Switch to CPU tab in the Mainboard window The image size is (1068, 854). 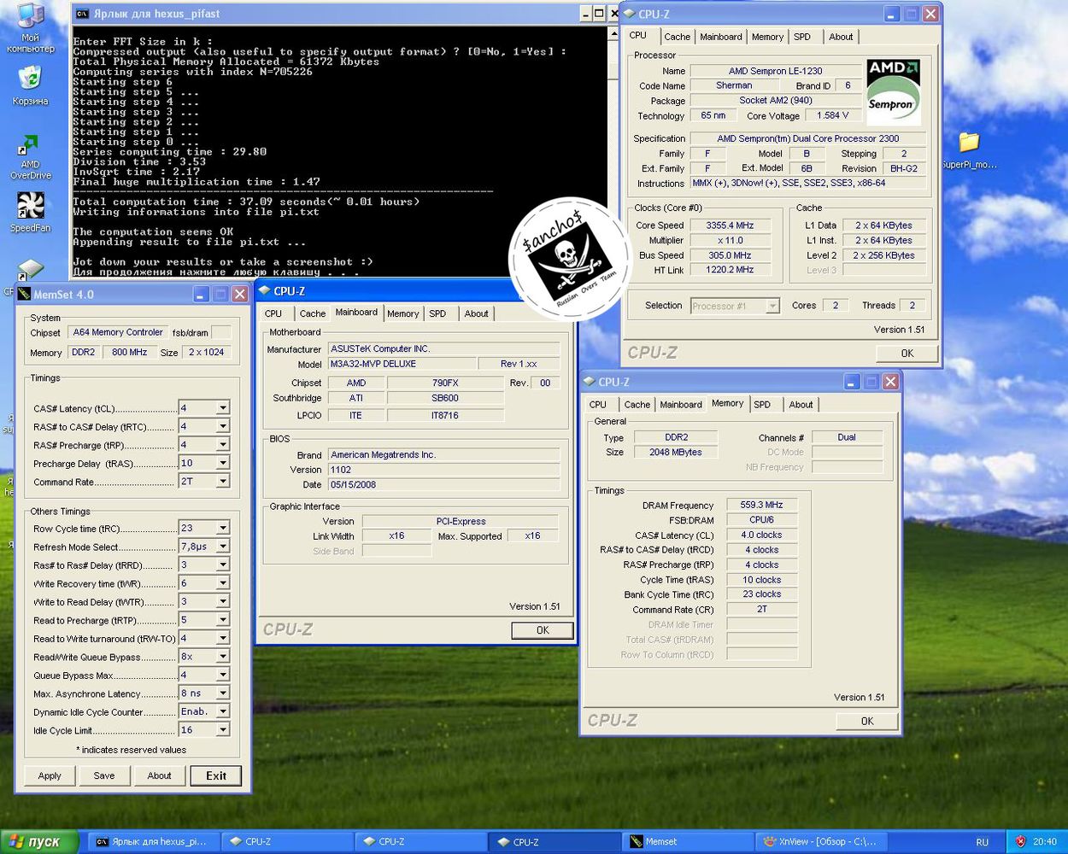pyautogui.click(x=273, y=313)
